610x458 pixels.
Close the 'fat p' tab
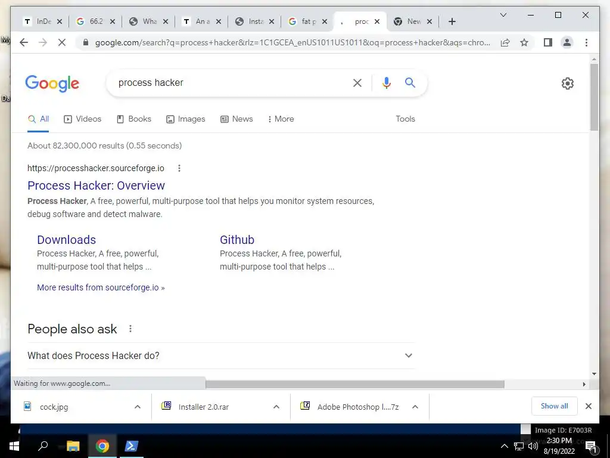[325, 21]
